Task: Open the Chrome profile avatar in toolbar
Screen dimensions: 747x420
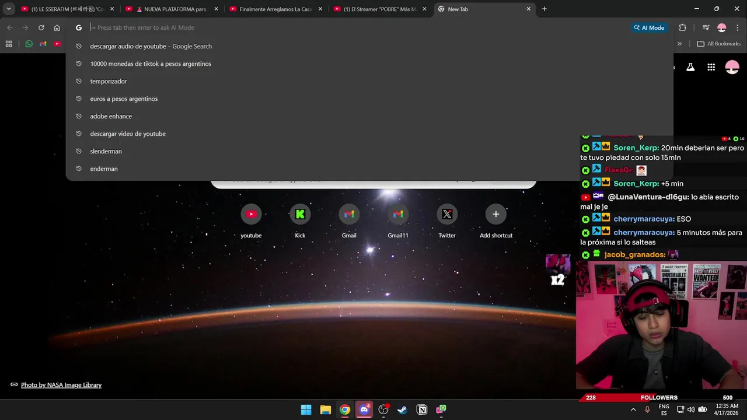Action: point(722,27)
